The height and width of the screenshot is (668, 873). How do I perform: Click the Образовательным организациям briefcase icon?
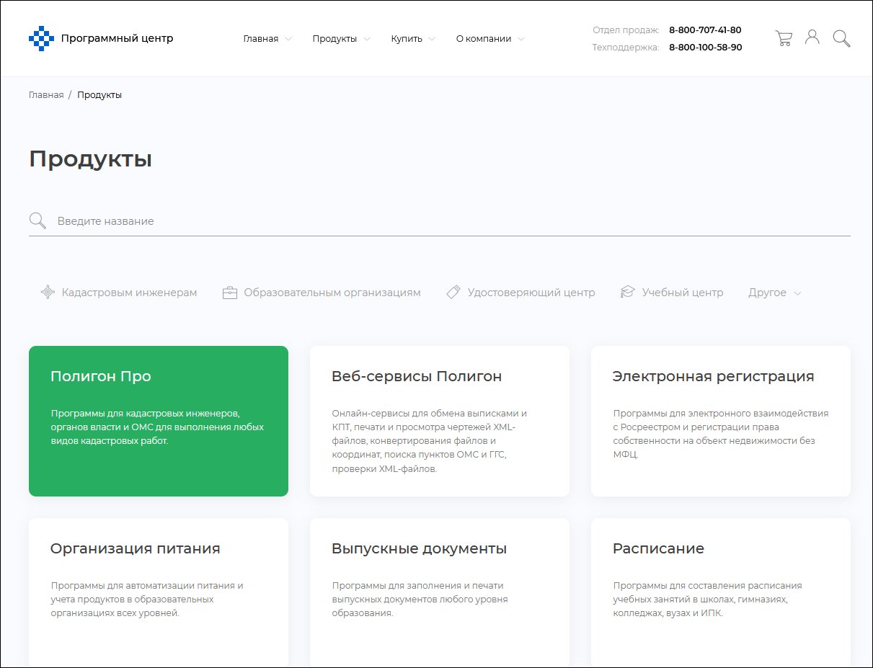click(x=230, y=293)
